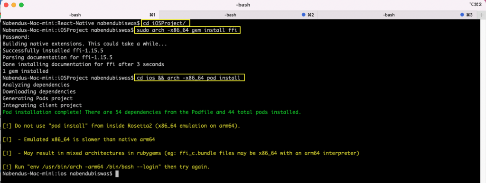Click the blue activity dot on tab ⌘2
486x183 pixels.
point(304,15)
